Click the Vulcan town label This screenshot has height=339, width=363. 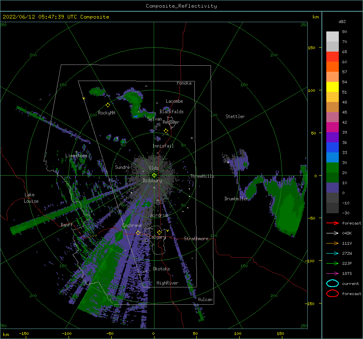tap(205, 299)
